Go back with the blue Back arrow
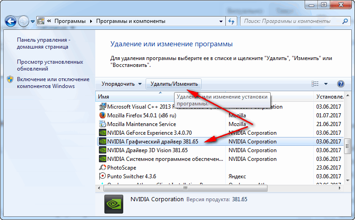Viewport: 355px width, 220px height. coord(11,22)
